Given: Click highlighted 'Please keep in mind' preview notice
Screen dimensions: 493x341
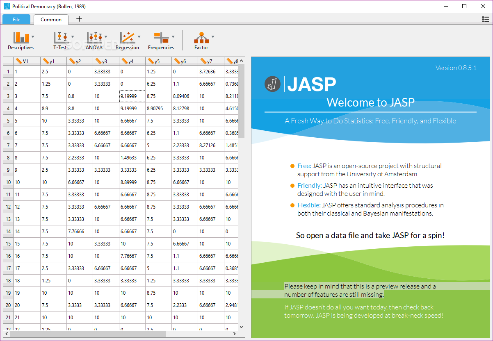Looking at the screenshot, I should click(x=360, y=291).
